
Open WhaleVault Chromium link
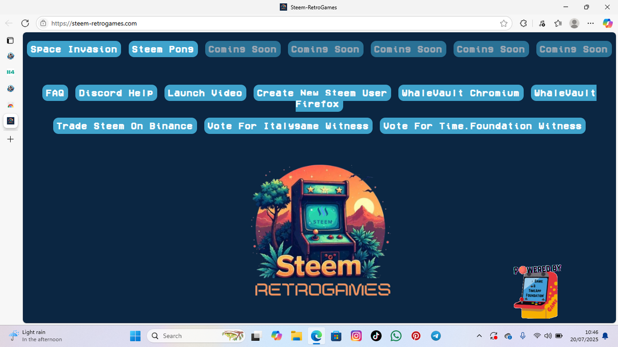point(461,93)
